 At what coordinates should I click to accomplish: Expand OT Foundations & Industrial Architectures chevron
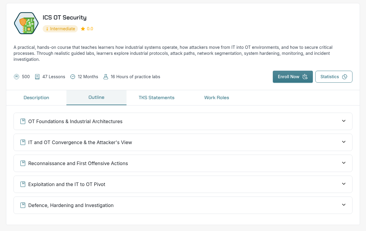click(x=344, y=121)
